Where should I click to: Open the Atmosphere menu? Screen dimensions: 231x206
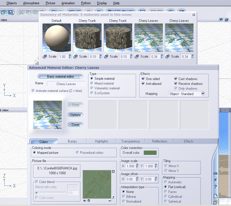click(x=31, y=3)
